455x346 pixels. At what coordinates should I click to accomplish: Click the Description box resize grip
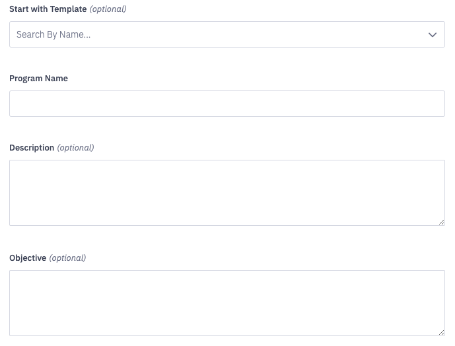[441, 222]
